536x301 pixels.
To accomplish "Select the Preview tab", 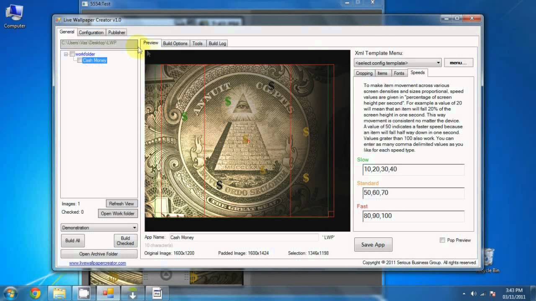I will (x=151, y=43).
